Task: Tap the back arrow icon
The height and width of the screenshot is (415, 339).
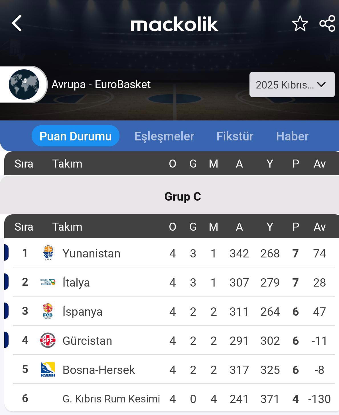Action: [17, 23]
